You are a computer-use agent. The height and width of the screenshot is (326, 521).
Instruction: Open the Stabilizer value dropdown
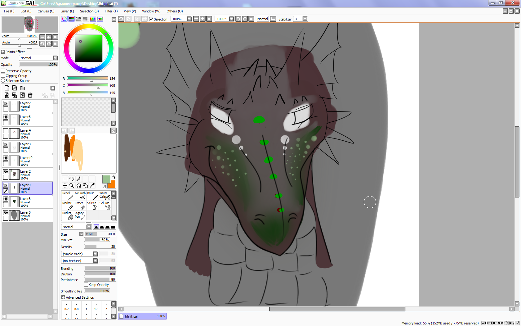(x=305, y=19)
